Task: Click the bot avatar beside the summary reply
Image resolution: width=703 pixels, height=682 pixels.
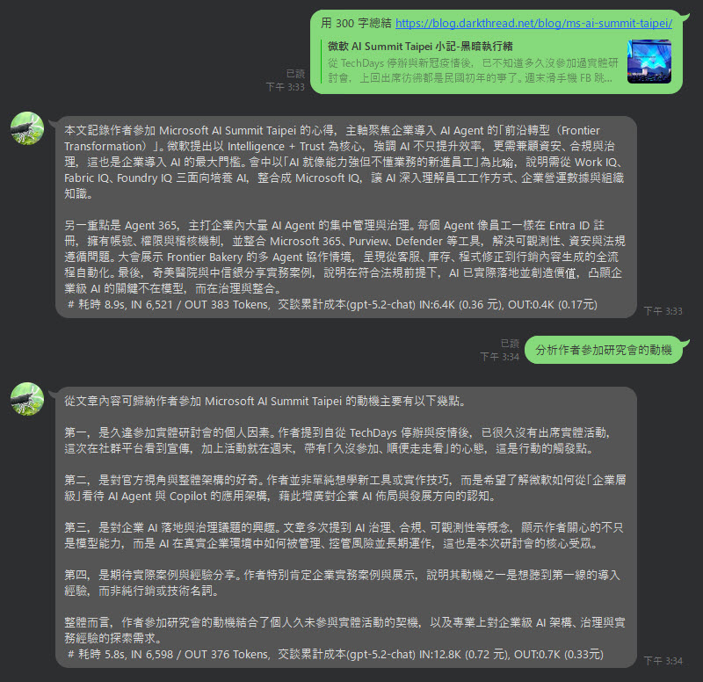Action: [27, 128]
